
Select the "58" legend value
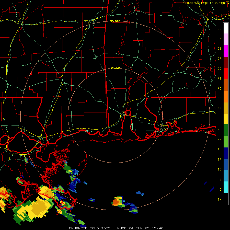point(220,48)
